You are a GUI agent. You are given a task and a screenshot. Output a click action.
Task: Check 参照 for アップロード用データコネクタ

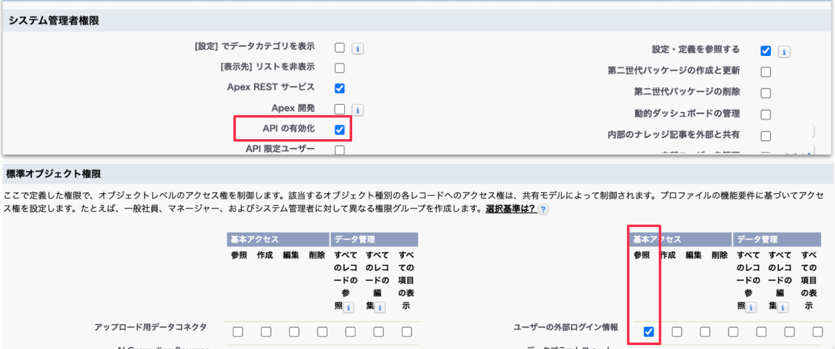238,332
